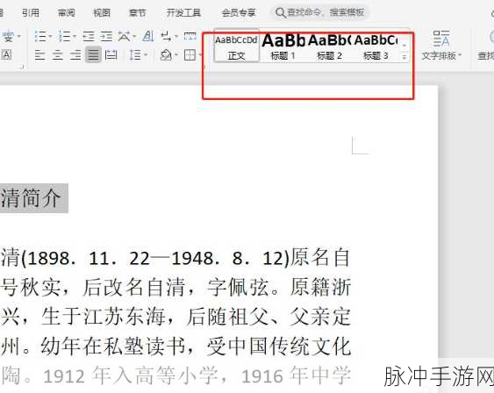The image size is (494, 393).
Task: Open the 文字排版 dropdown
Action: point(441,45)
